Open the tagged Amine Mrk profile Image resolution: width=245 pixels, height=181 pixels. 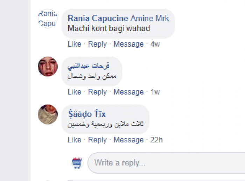(x=149, y=18)
